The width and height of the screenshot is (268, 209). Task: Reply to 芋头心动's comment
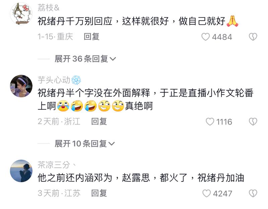tap(99, 121)
